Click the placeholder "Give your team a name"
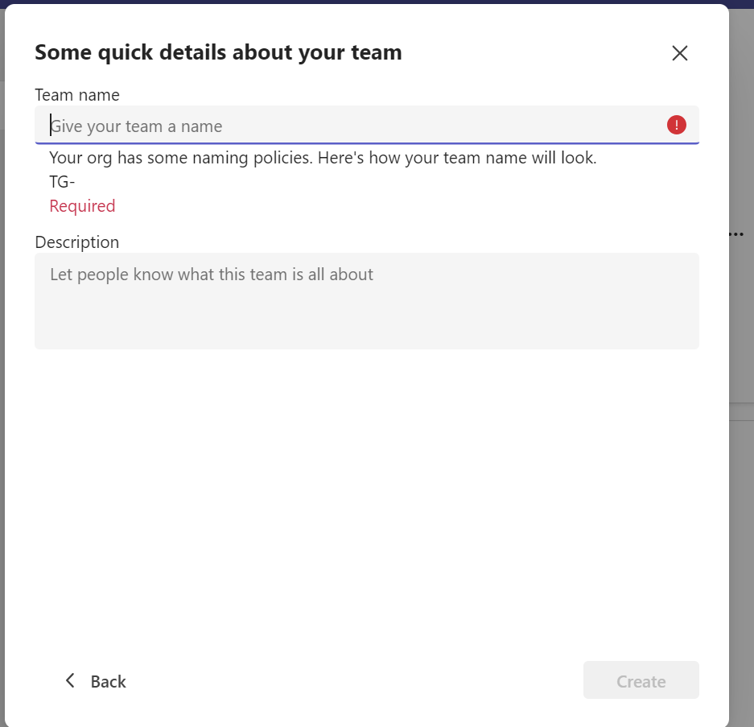 pos(137,126)
